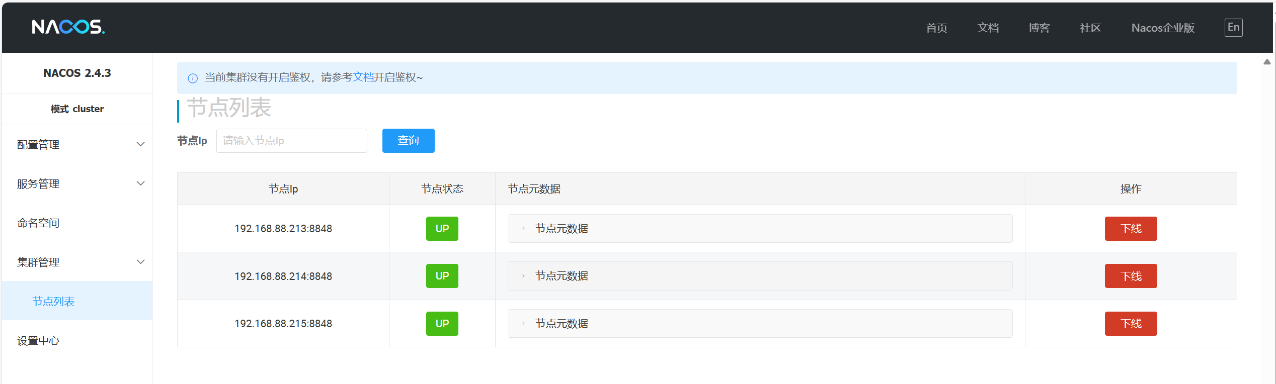Viewport: 1276px width, 384px height.
Task: Open 设置中心 in the sidebar
Action: click(x=77, y=340)
